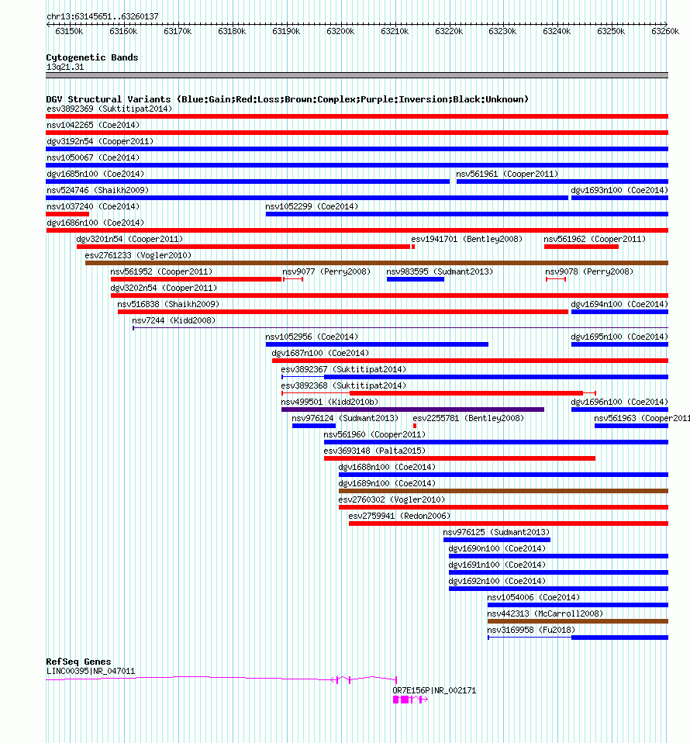Select the dgv1685n100 (Coe2014) label
The height and width of the screenshot is (743, 690).
(95, 174)
